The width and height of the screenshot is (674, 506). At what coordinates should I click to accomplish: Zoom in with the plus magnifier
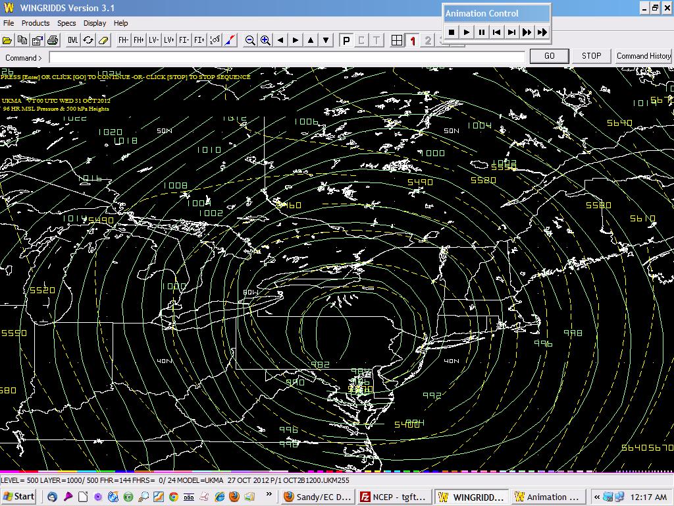(x=265, y=40)
